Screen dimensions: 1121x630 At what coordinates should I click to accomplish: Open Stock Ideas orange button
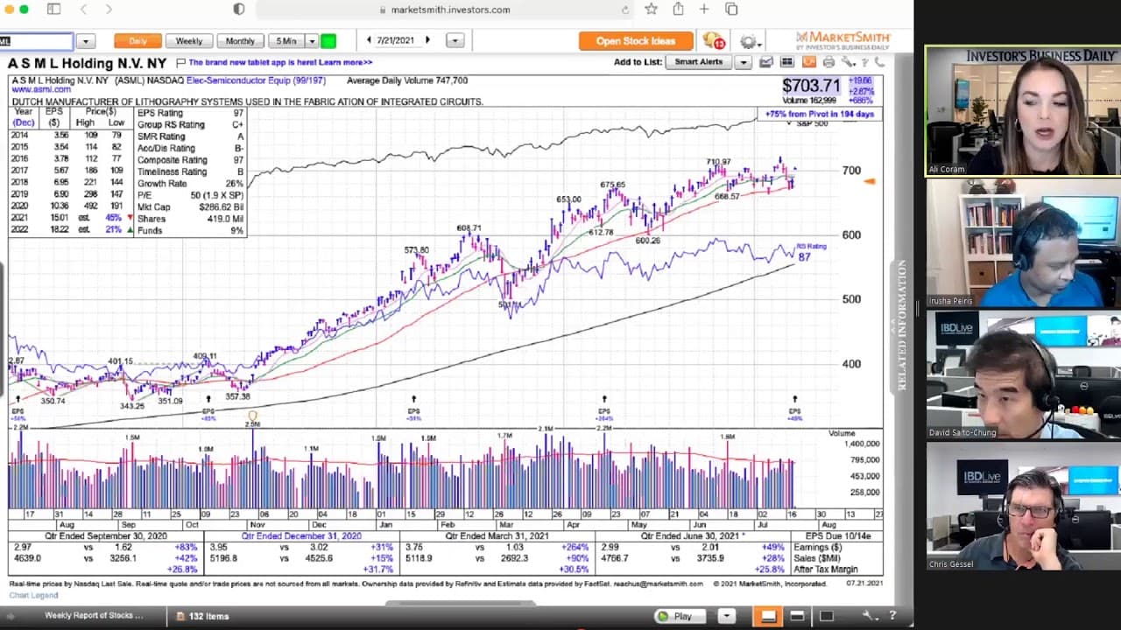click(x=636, y=41)
